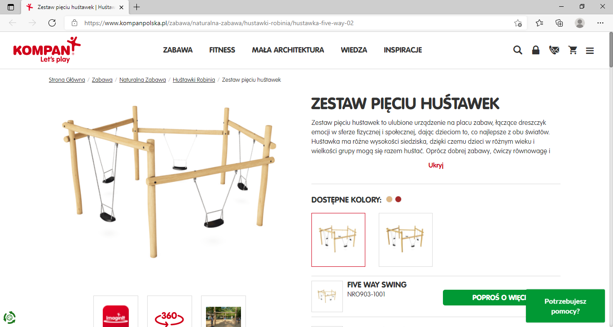The height and width of the screenshot is (327, 613).
Task: Click the green cookie settings icon
Action: click(9, 318)
